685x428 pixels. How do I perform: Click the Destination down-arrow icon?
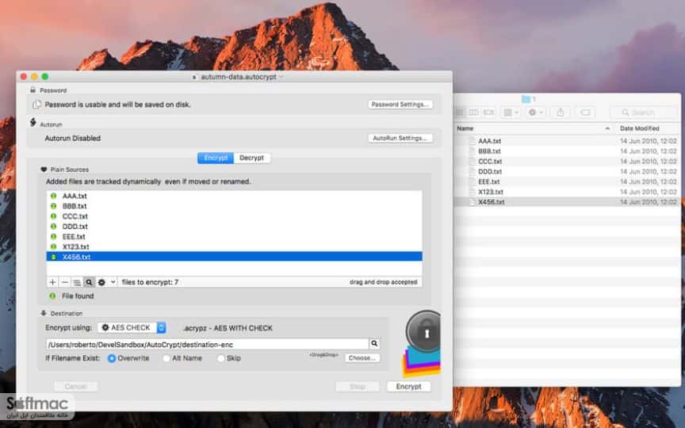point(44,313)
